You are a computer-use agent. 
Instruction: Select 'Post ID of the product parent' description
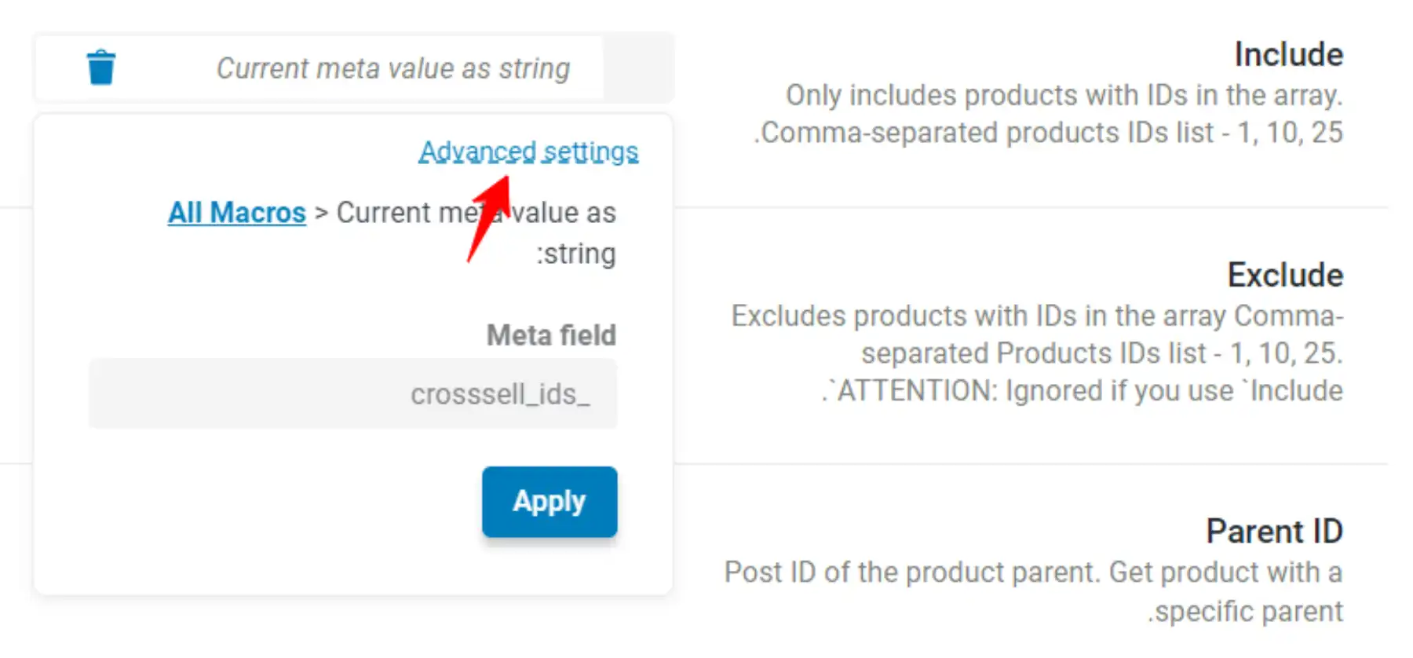[x=1033, y=572]
